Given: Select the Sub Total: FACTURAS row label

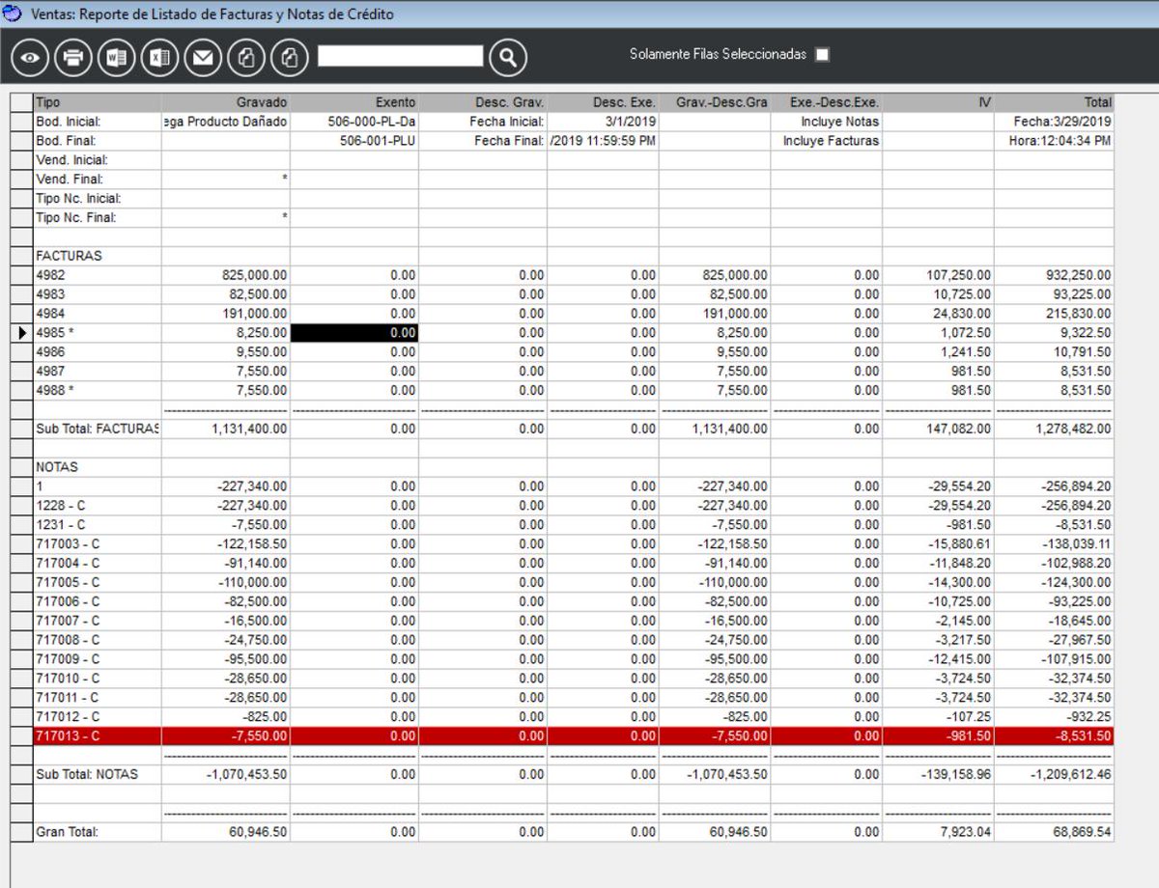Looking at the screenshot, I should (98, 429).
